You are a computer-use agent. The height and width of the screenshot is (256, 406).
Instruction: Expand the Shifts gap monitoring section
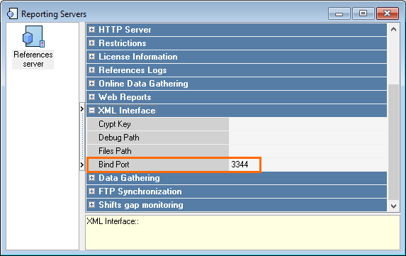[92, 205]
